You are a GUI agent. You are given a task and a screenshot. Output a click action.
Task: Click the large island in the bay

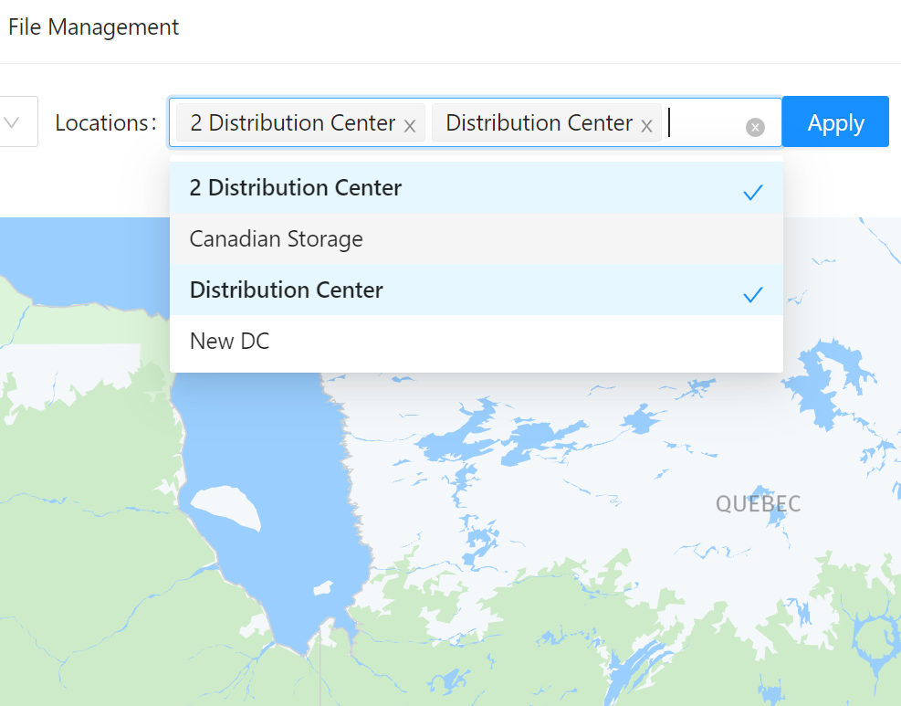point(226,505)
